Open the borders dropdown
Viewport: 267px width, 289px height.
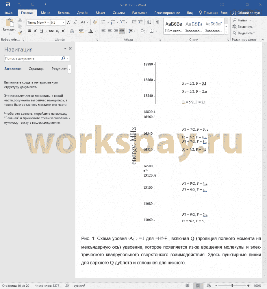[156, 31]
